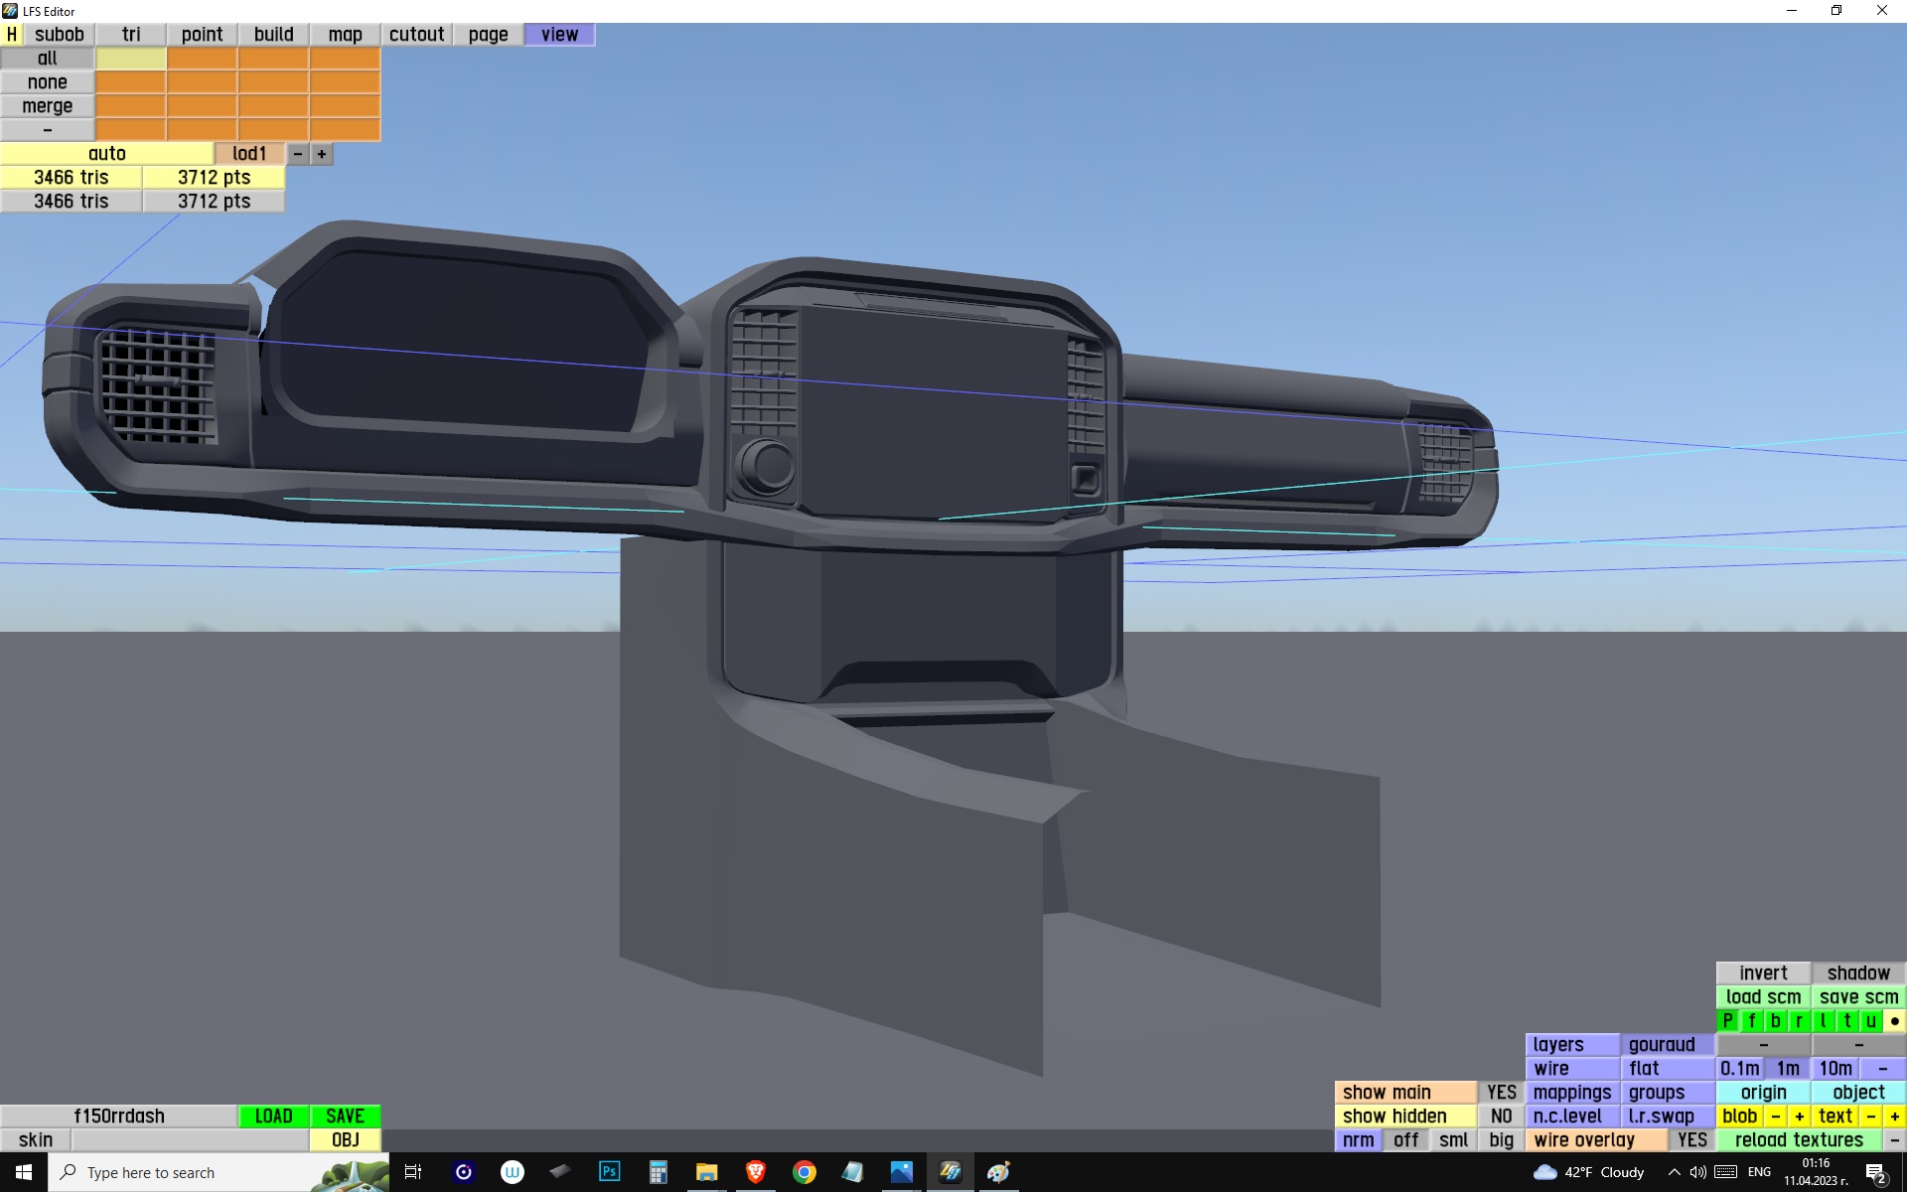Select the pale yellow layer swatch
This screenshot has width=1907, height=1192.
[131, 59]
